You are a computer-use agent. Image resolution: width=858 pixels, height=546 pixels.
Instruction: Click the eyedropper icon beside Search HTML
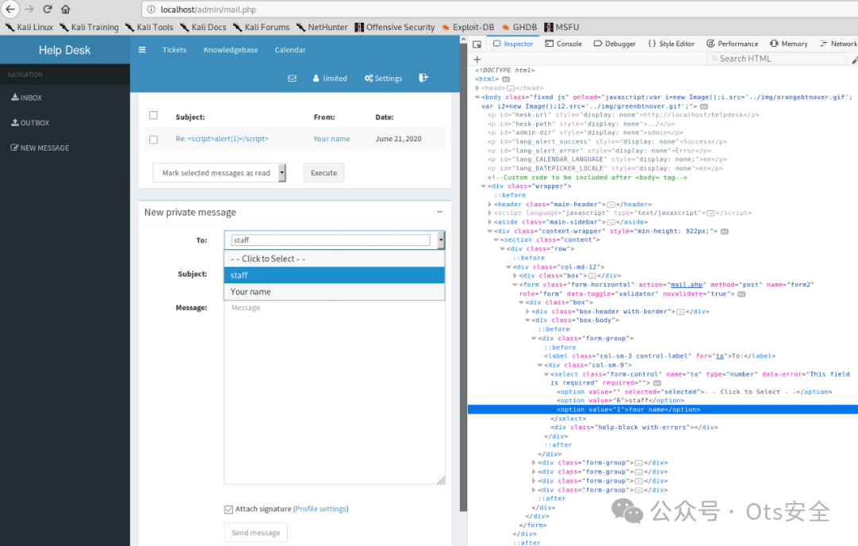(x=854, y=59)
